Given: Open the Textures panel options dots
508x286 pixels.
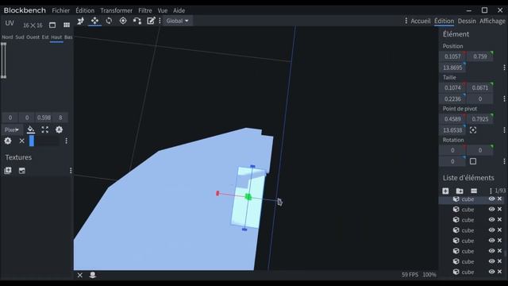Looking at the screenshot, I should pyautogui.click(x=71, y=171).
